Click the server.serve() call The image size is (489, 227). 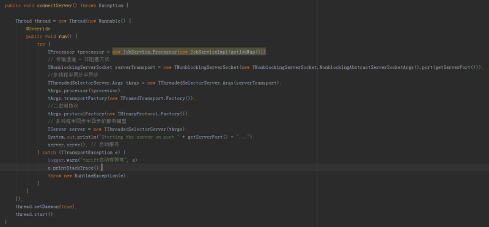[68, 145]
